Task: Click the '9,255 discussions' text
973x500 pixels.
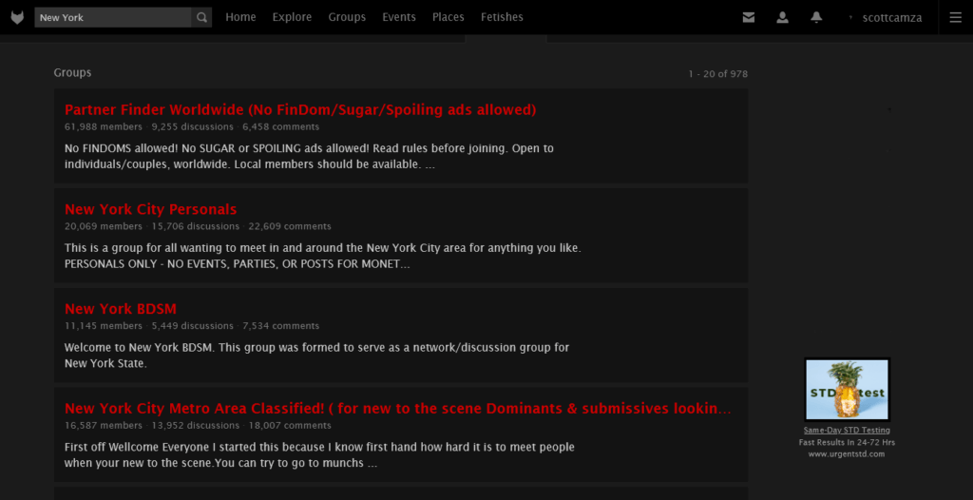Action: (192, 126)
